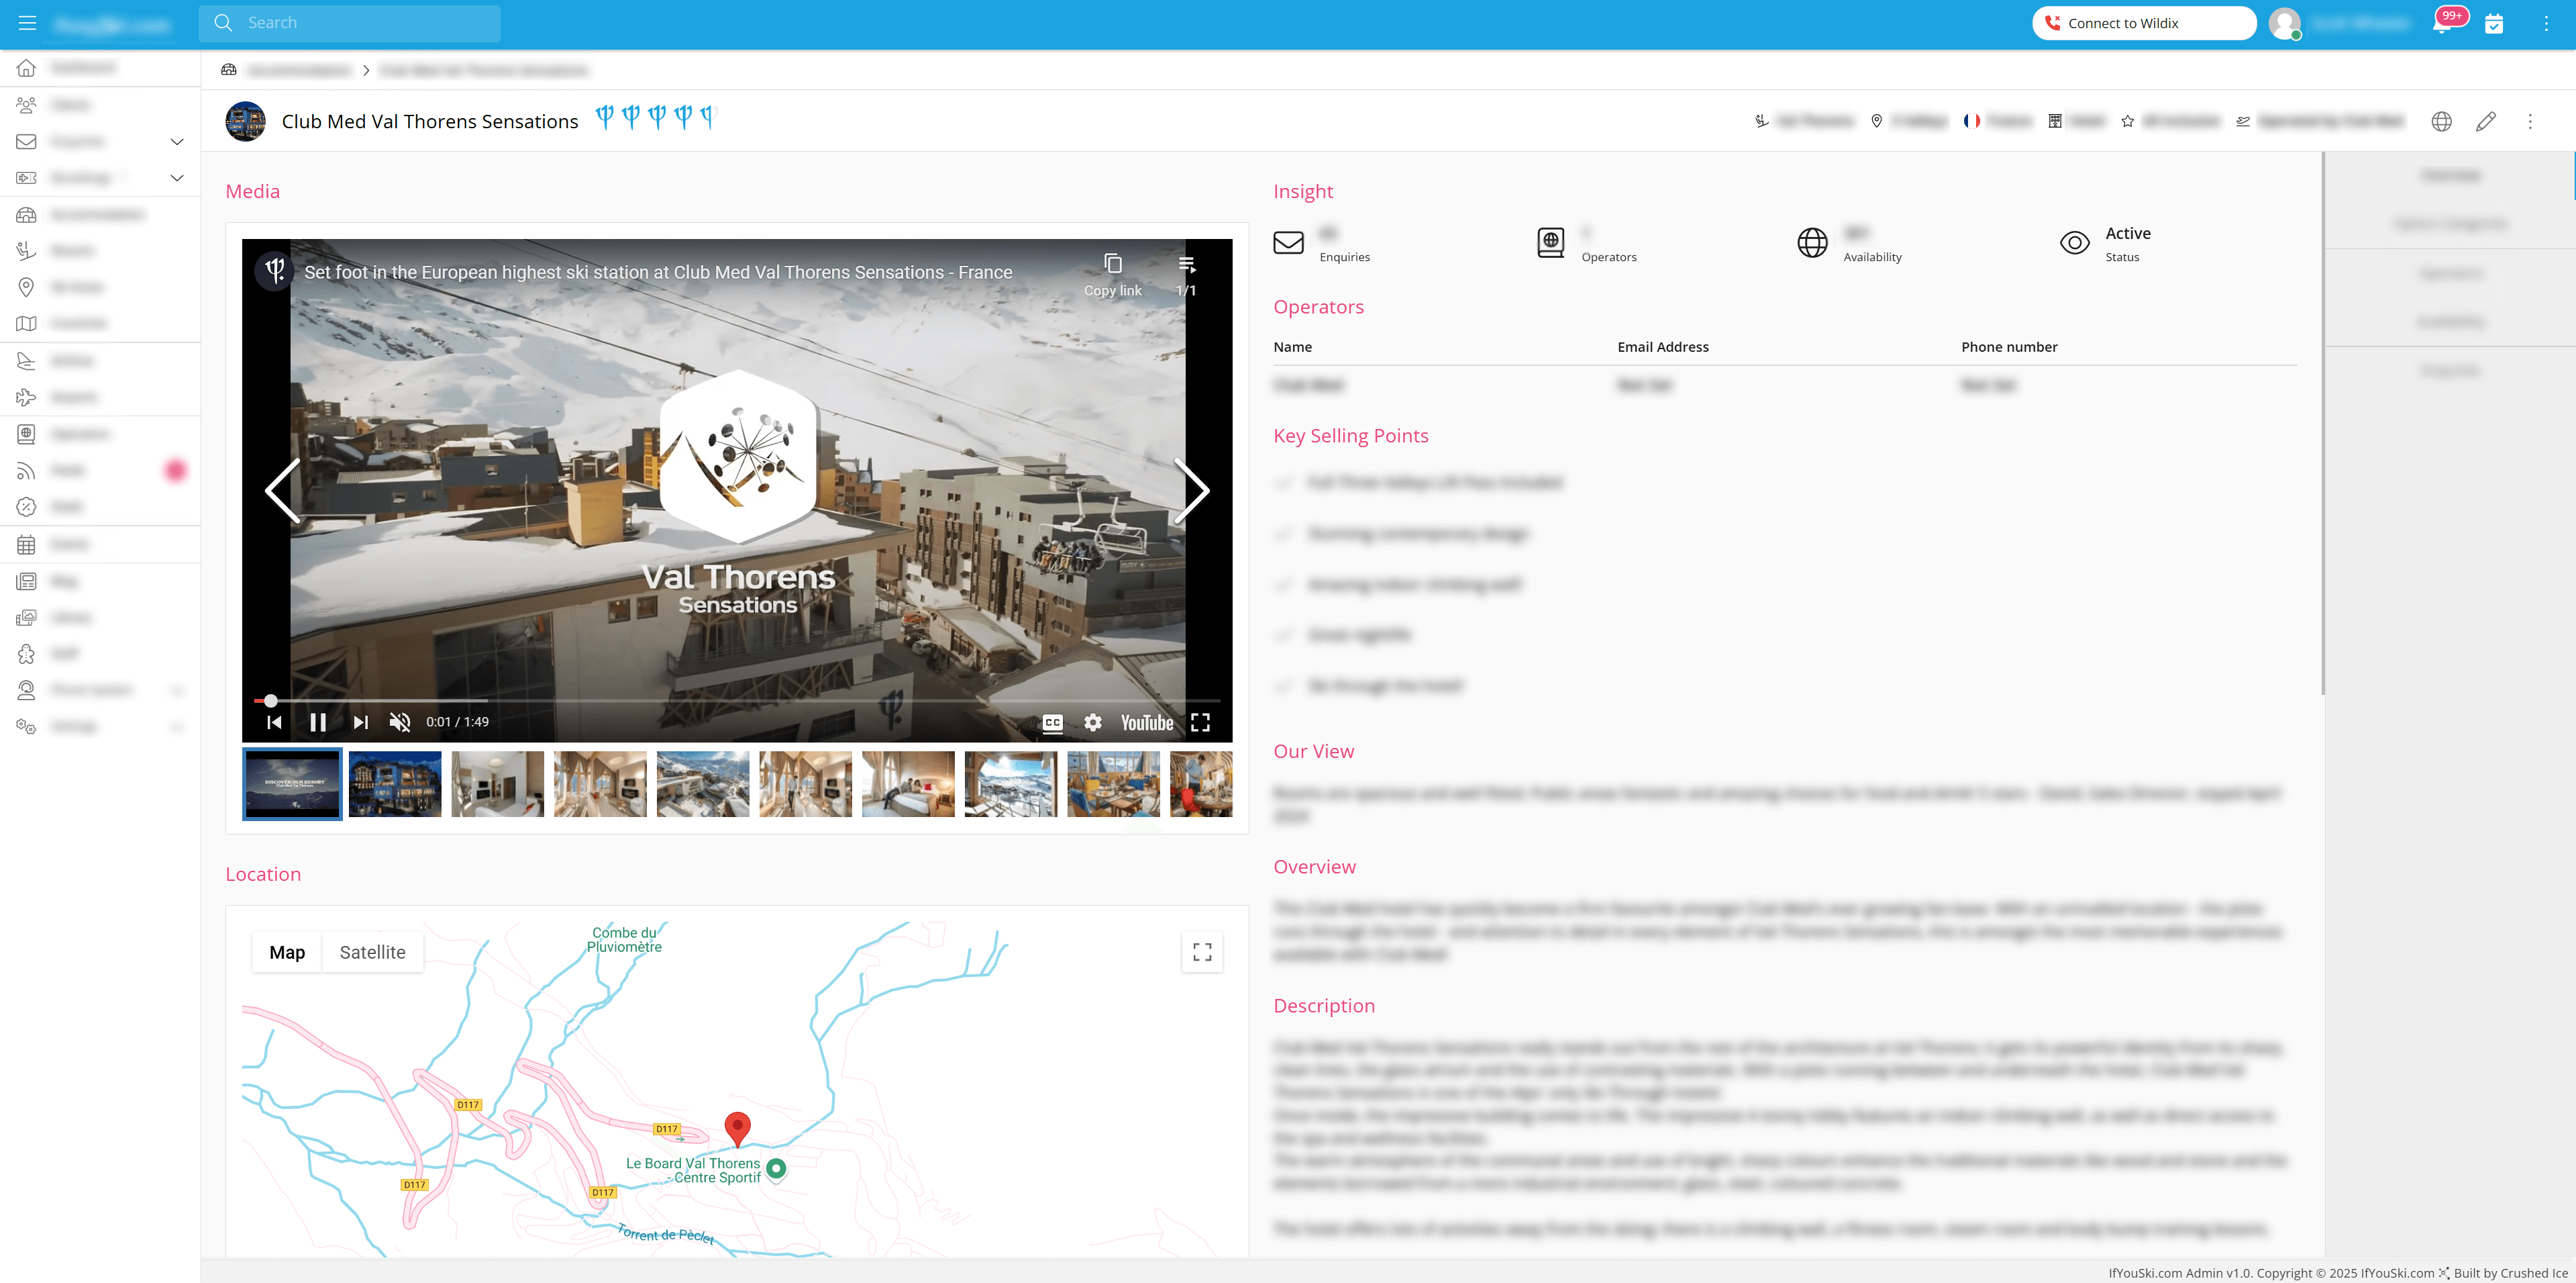Screen dimensions: 2576x1283
Task: Show previous media slide arrow
Action: [283, 490]
